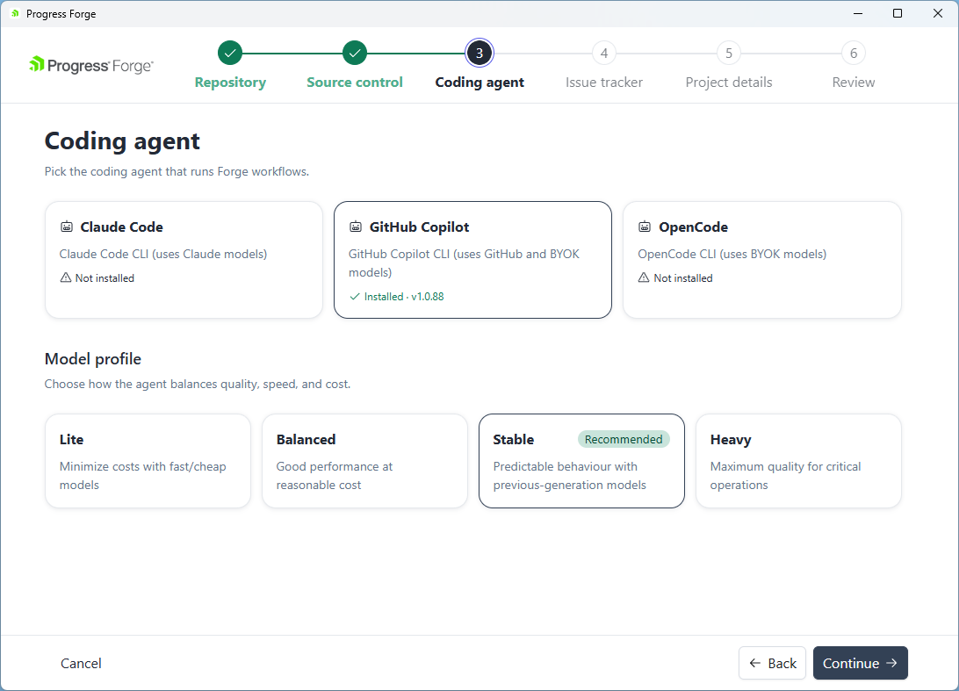
Task: Maximize the Progress Forge window
Action: (898, 13)
